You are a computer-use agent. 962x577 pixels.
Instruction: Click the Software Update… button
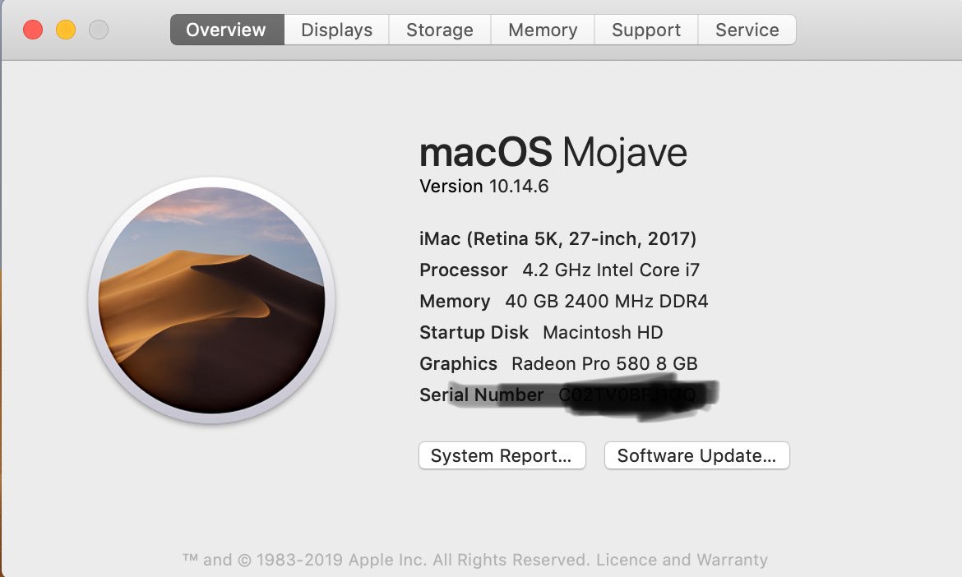[697, 455]
